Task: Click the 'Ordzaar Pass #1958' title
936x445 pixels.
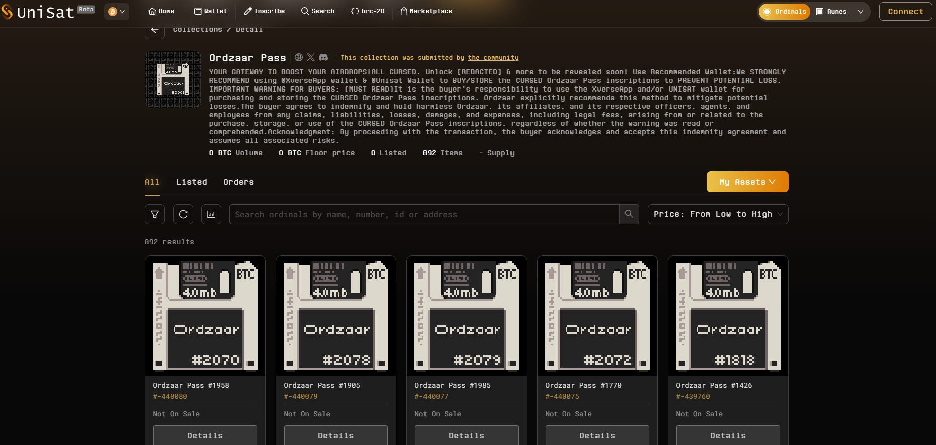Action: tap(191, 385)
